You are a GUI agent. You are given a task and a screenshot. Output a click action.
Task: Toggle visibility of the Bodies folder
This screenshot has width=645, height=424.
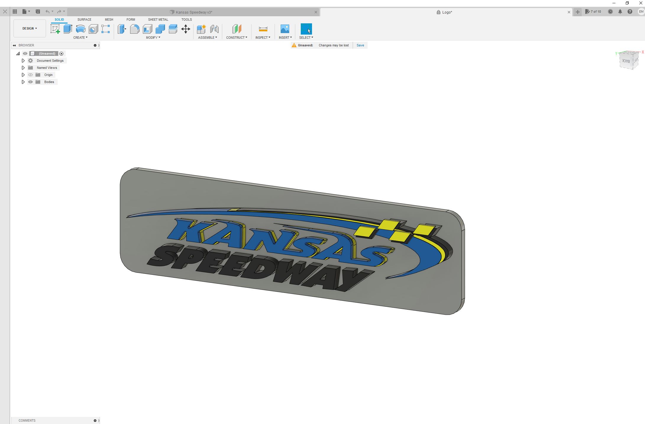pyautogui.click(x=30, y=82)
